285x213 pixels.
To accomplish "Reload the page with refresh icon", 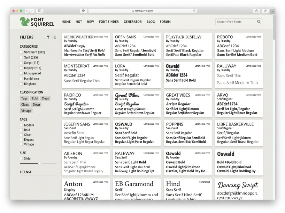I will coord(194,11).
